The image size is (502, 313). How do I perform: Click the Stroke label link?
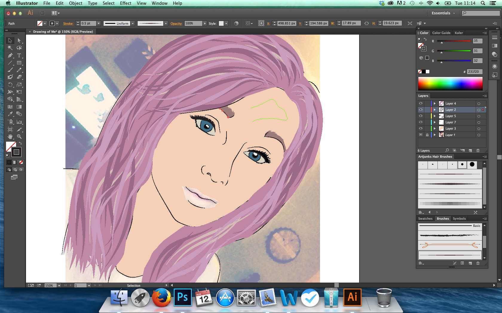[68, 24]
